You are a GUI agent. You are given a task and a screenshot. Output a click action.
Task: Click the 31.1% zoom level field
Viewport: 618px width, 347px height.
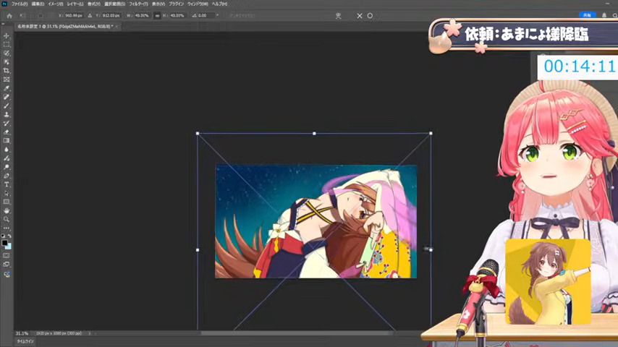click(22, 333)
